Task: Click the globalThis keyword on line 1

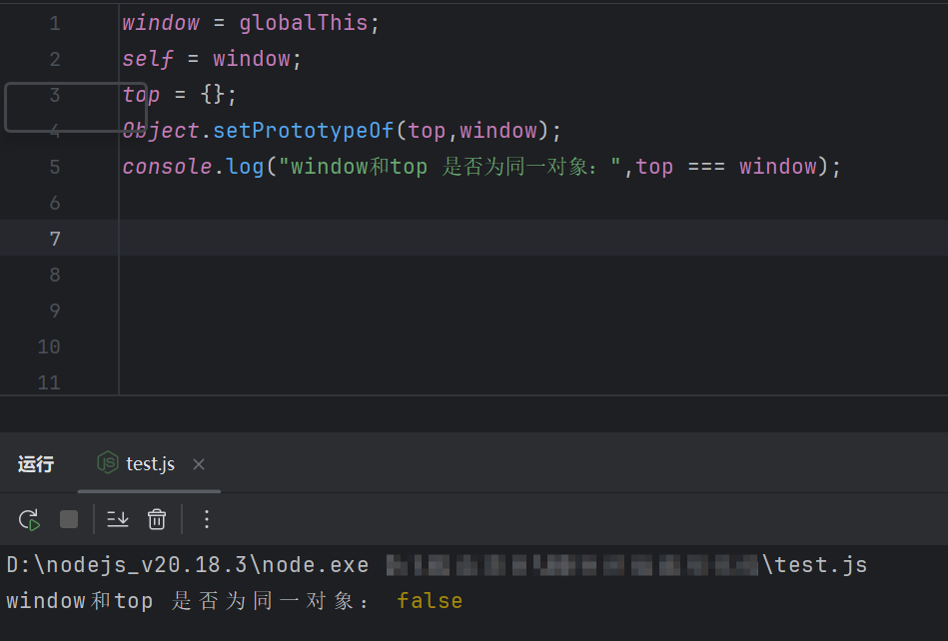Action: (x=304, y=23)
